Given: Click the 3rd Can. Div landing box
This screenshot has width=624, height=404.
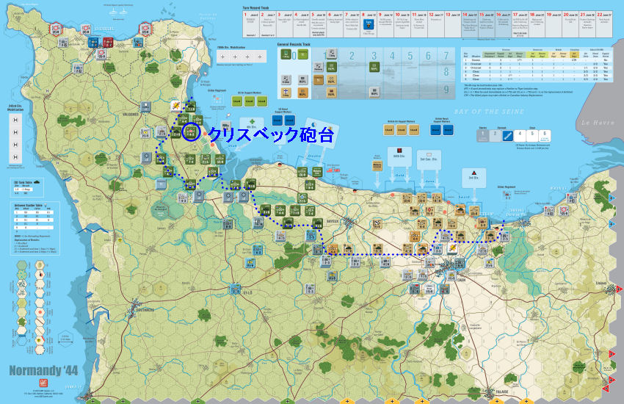Looking at the screenshot, I should click(x=429, y=159).
